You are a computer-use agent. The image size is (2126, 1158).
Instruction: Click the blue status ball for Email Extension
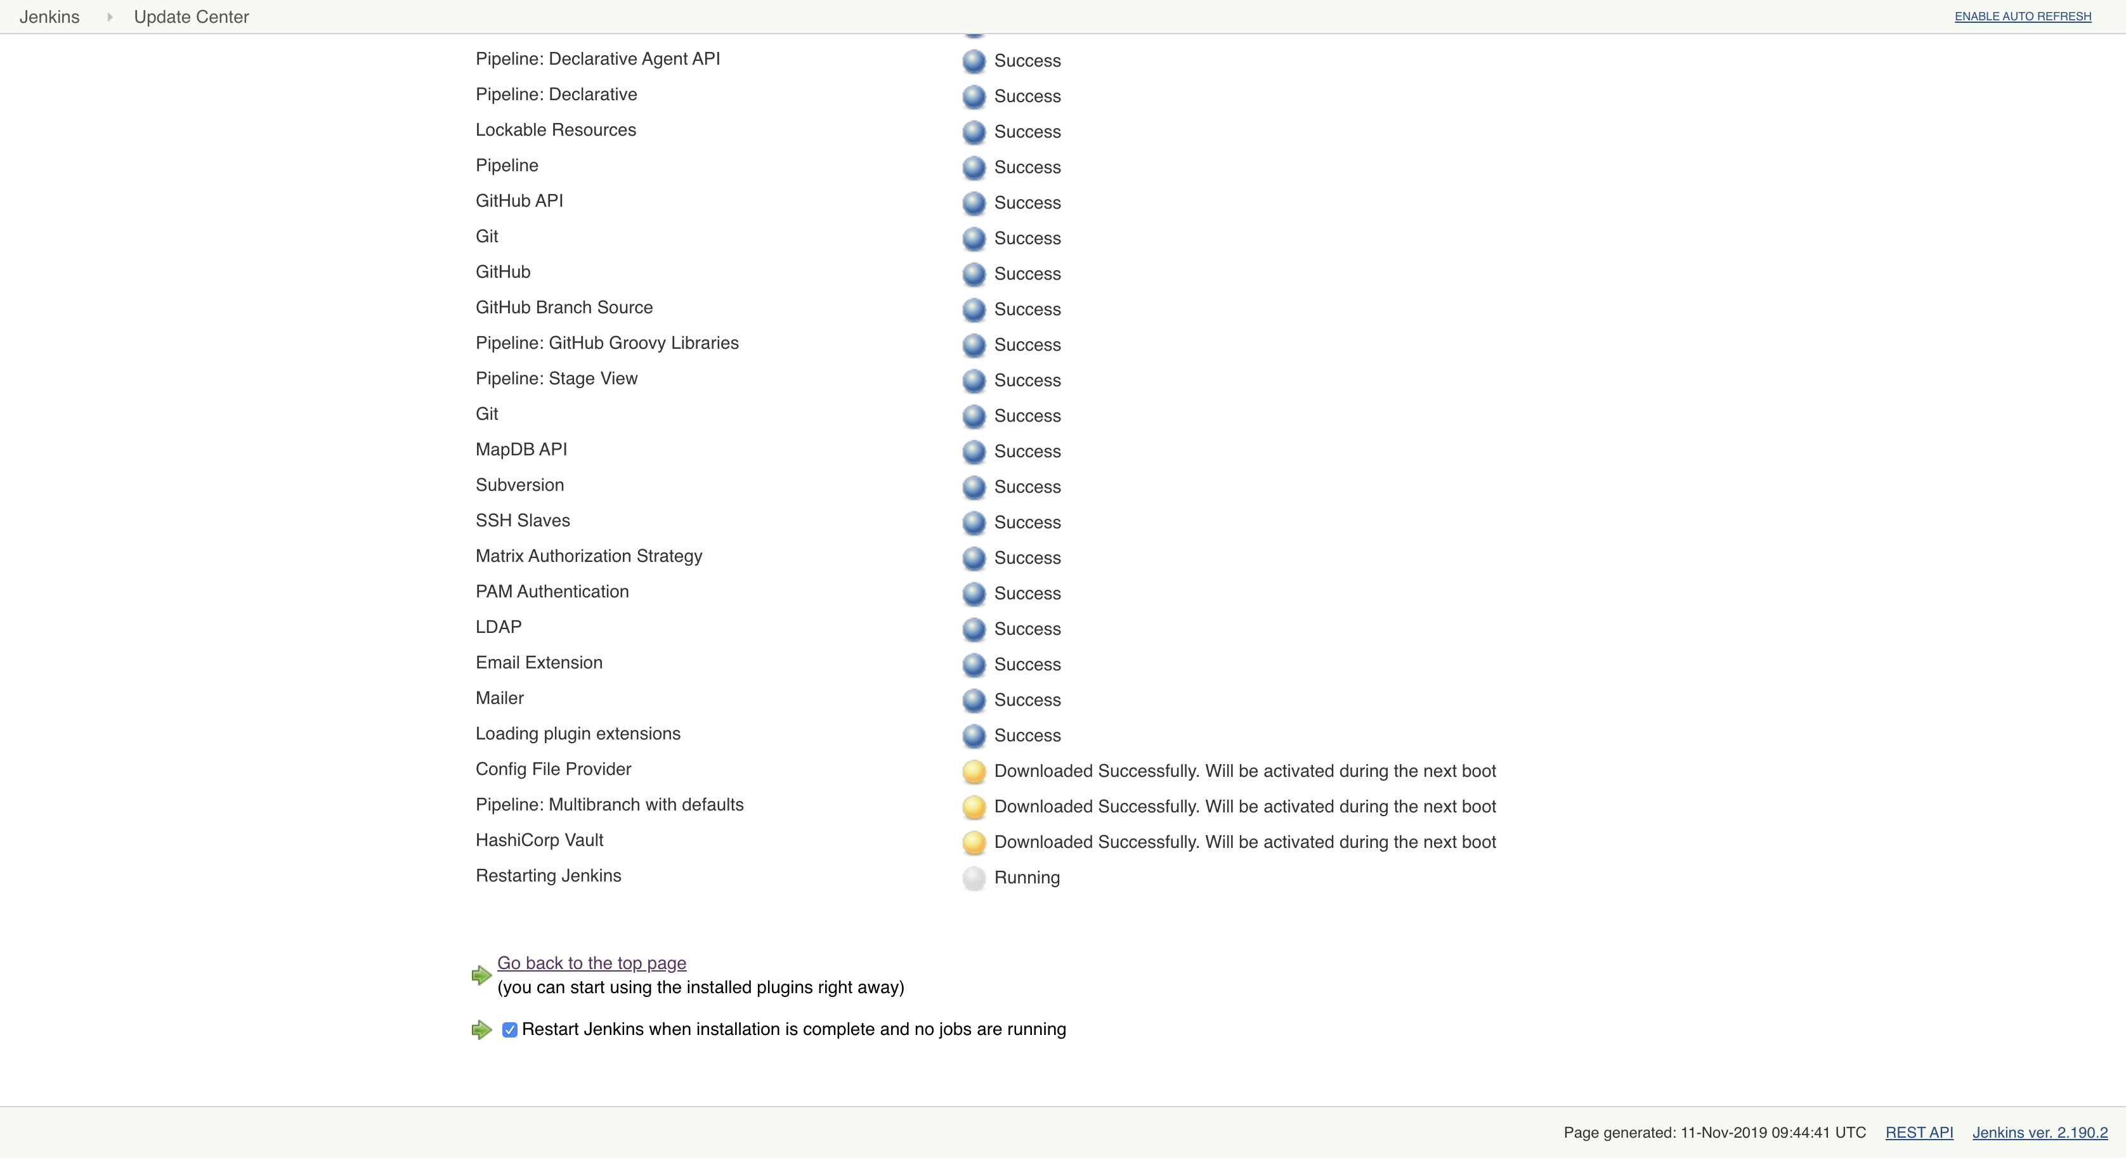click(974, 665)
